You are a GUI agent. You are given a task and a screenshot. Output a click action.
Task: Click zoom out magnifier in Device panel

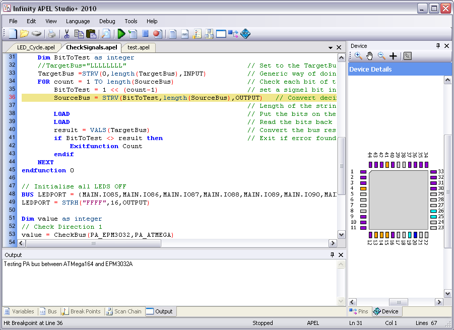[x=381, y=56]
